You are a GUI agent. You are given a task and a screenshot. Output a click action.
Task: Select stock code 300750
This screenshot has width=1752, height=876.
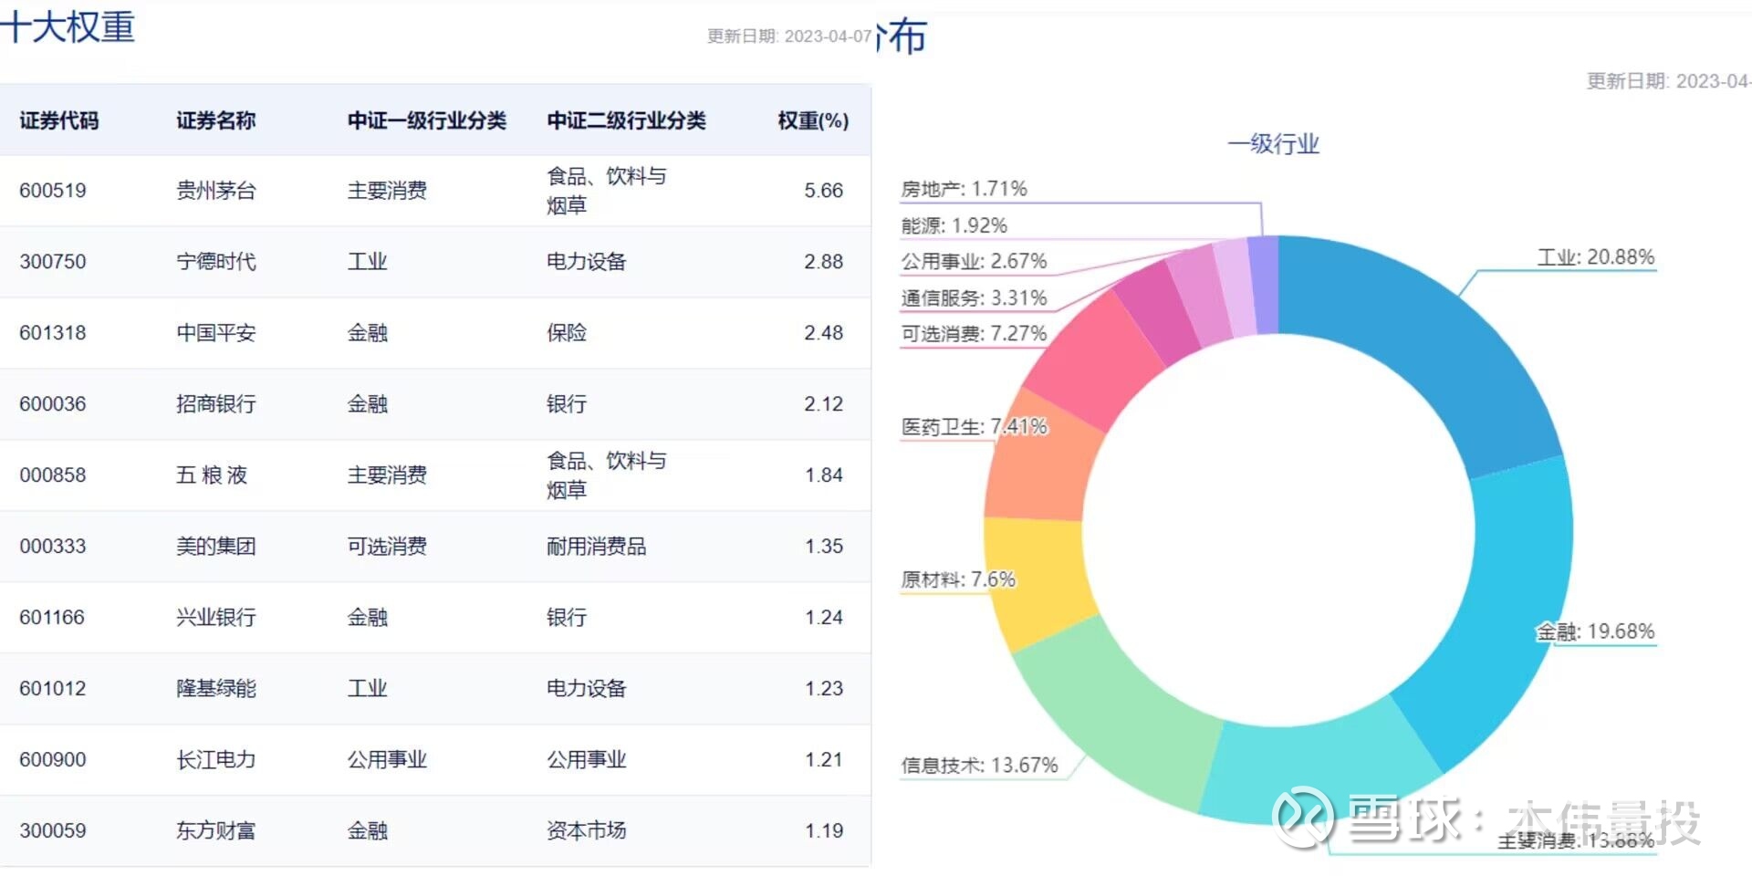[53, 262]
